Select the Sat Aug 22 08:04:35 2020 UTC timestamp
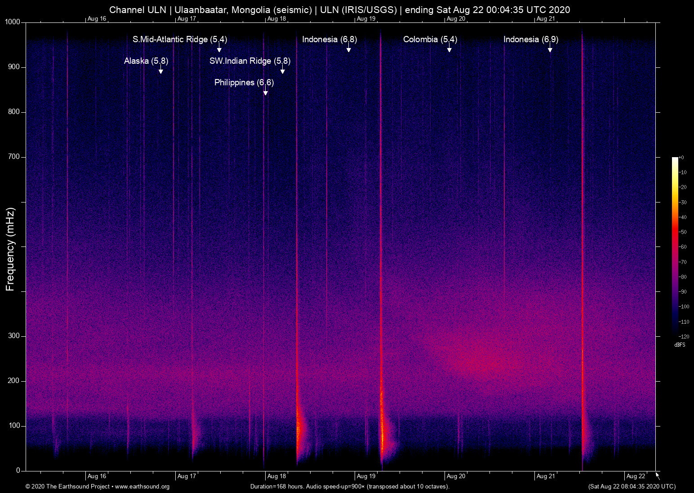 point(632,487)
